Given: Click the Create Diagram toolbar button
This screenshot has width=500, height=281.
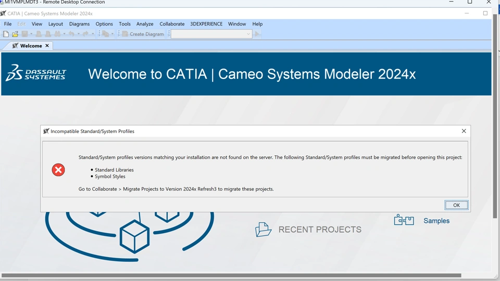Looking at the screenshot, I should (143, 34).
